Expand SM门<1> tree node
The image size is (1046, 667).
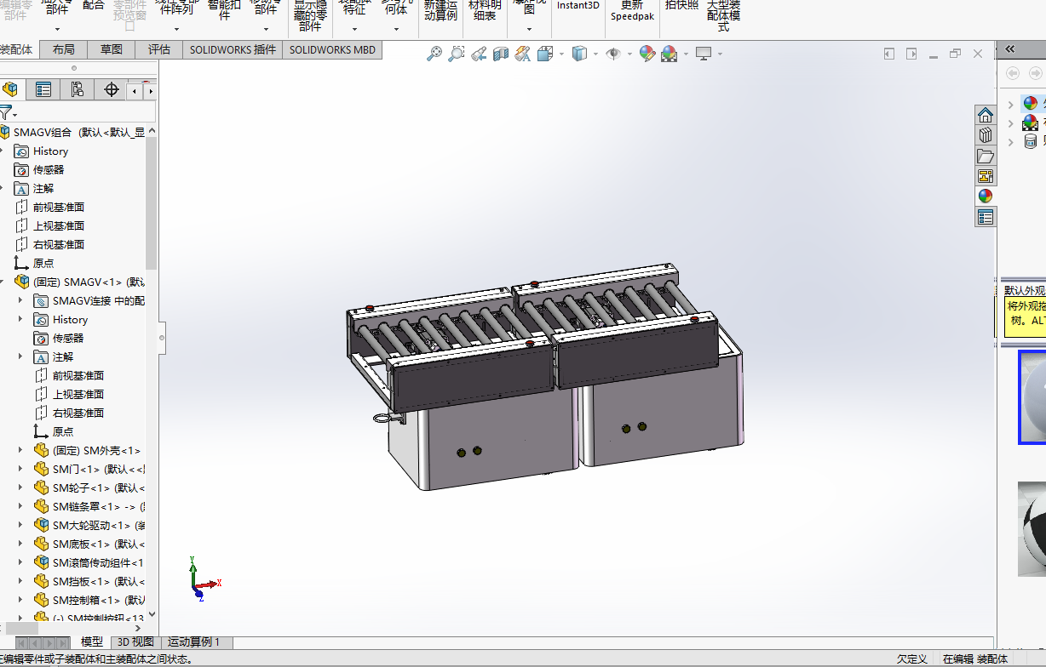pyautogui.click(x=21, y=469)
